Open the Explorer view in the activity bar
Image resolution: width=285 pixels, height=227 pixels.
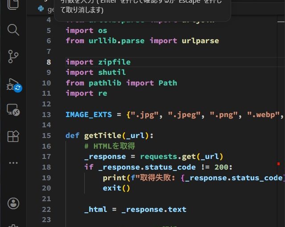pos(13,4)
